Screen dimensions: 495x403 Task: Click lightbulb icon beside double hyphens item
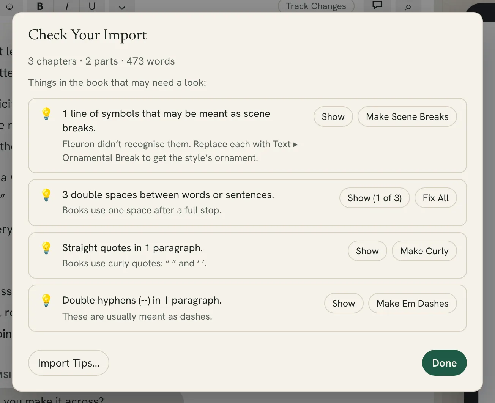pos(46,300)
